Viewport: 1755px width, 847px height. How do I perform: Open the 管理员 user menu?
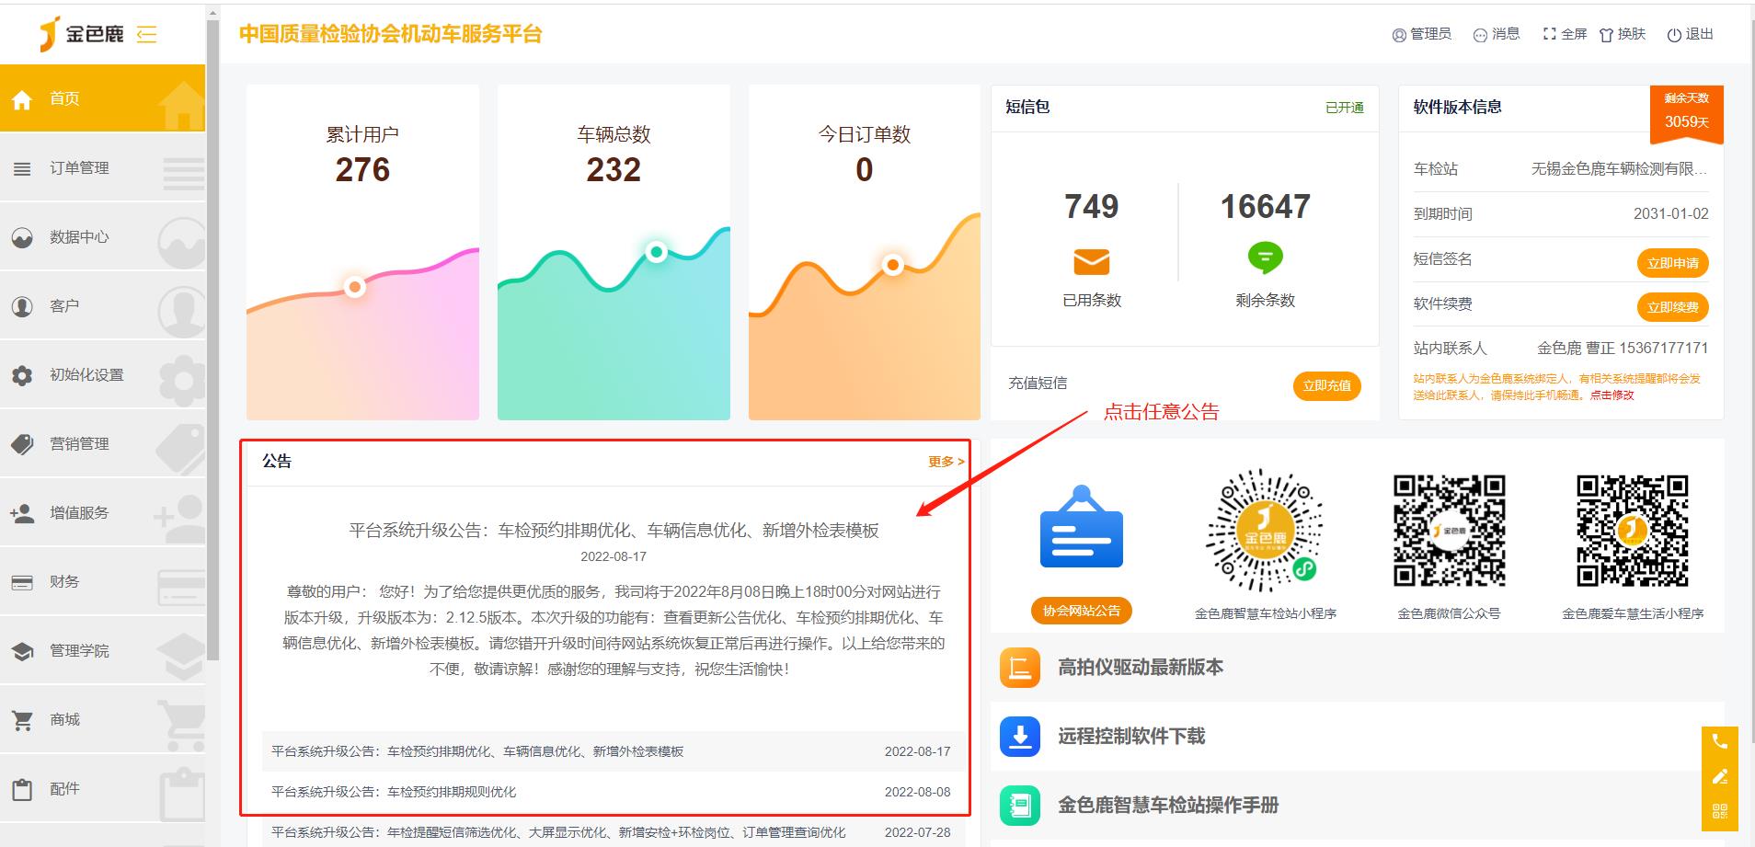(x=1421, y=34)
